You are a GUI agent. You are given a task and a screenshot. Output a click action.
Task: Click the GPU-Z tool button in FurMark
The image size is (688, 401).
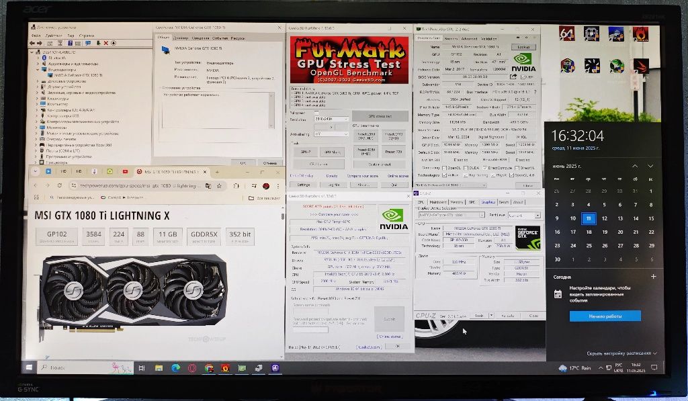coord(306,152)
